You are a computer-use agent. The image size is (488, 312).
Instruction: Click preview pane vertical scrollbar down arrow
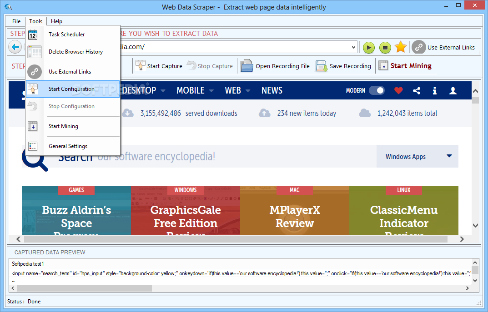(475, 281)
